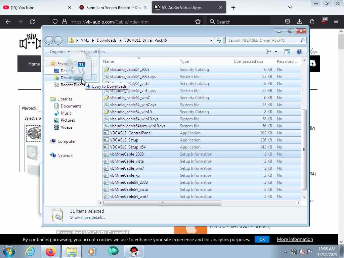Open Firefox from taskbar
Viewport: 344px width, 258px height.
point(50,251)
